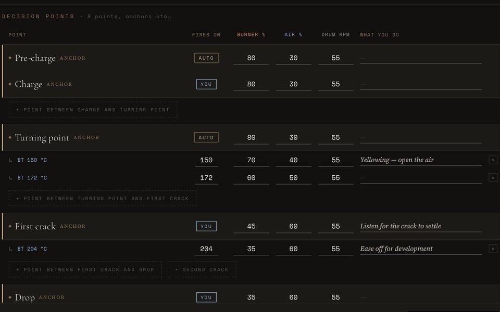Toggle Pre-charge fires-on AUTO badge
The image size is (500, 312).
pyautogui.click(x=206, y=58)
